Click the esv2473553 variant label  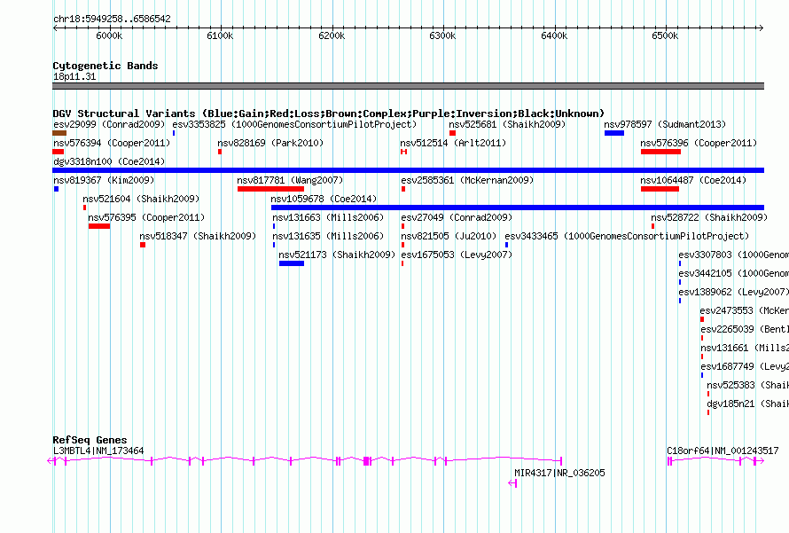click(744, 310)
